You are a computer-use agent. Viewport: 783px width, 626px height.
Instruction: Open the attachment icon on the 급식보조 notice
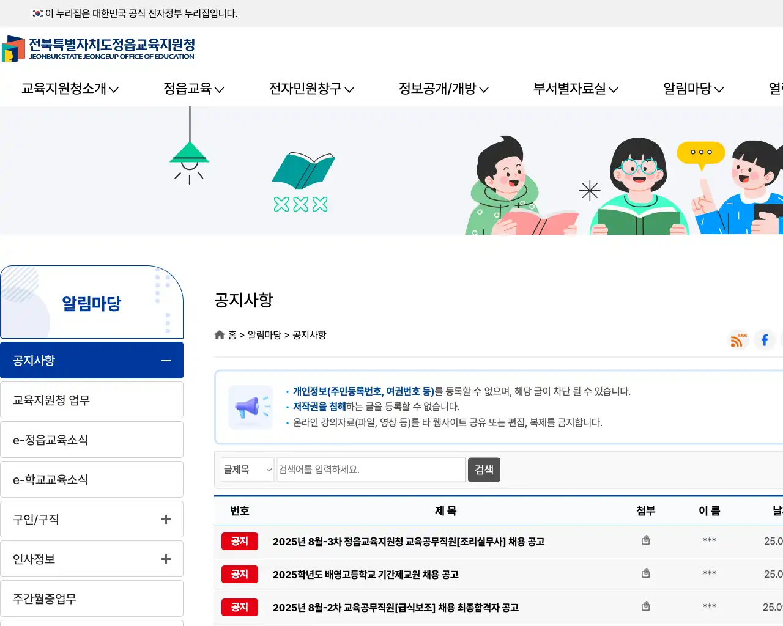pos(645,606)
